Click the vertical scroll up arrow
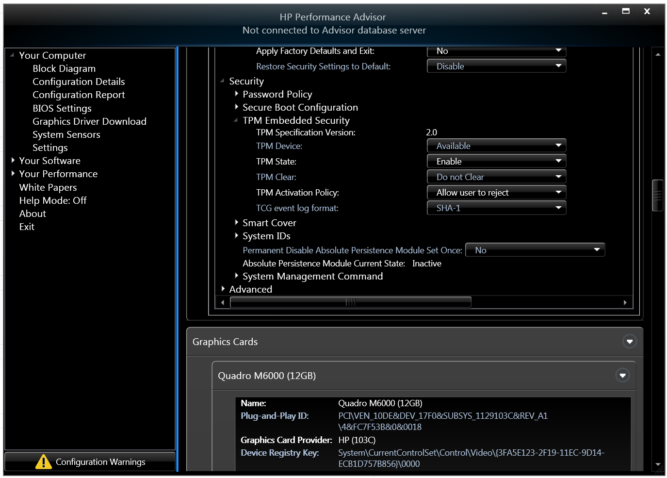Viewport: 667px width, 478px height. coord(658,55)
